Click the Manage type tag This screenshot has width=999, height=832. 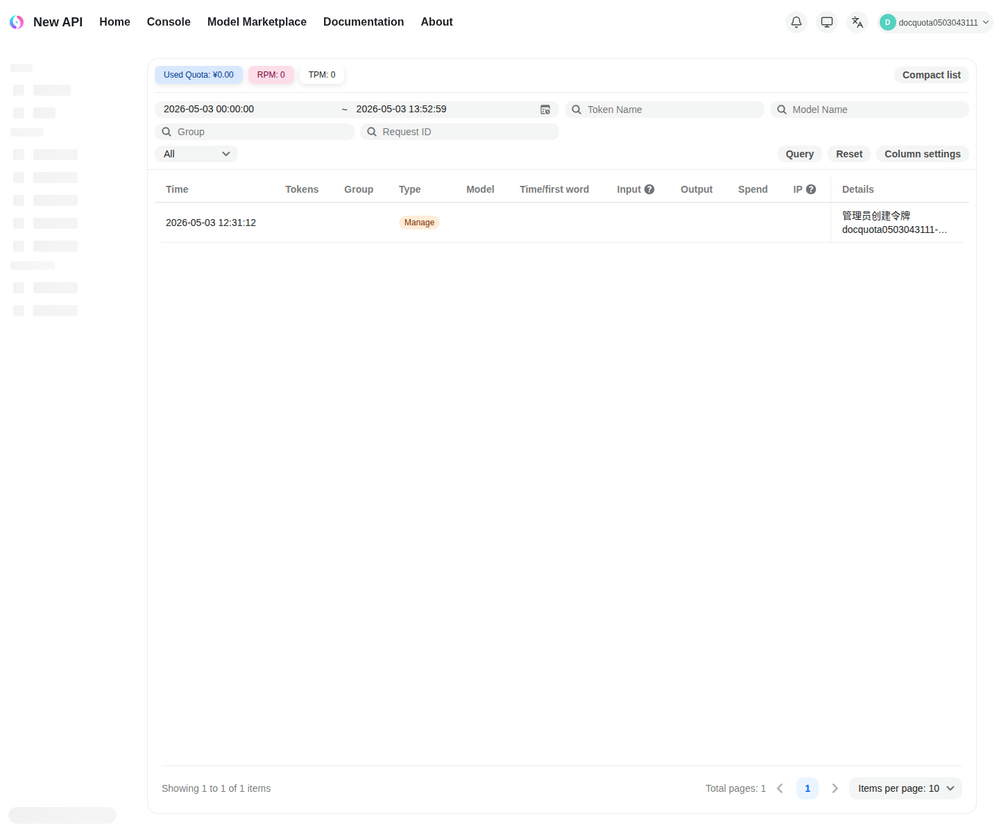[419, 223]
